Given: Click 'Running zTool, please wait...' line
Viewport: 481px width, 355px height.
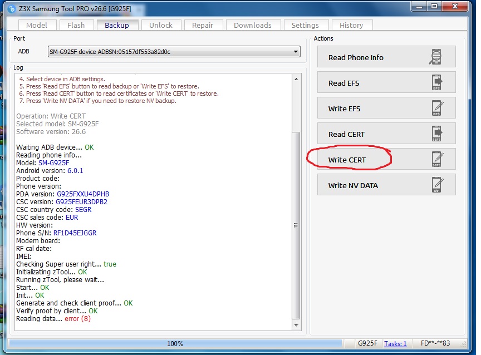Looking at the screenshot, I should [60, 280].
